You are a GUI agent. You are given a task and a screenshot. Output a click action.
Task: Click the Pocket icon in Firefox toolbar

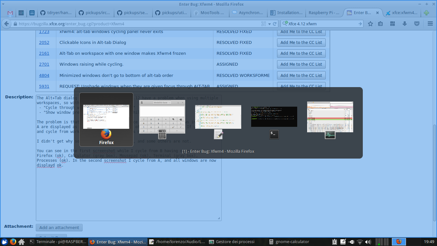[417, 24]
